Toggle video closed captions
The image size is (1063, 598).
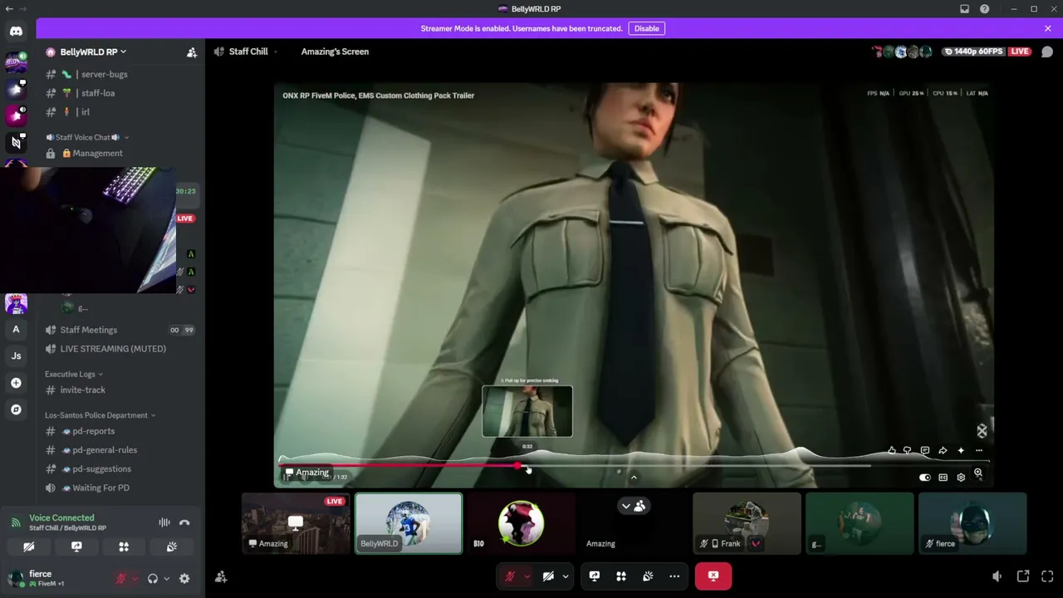[x=943, y=478]
